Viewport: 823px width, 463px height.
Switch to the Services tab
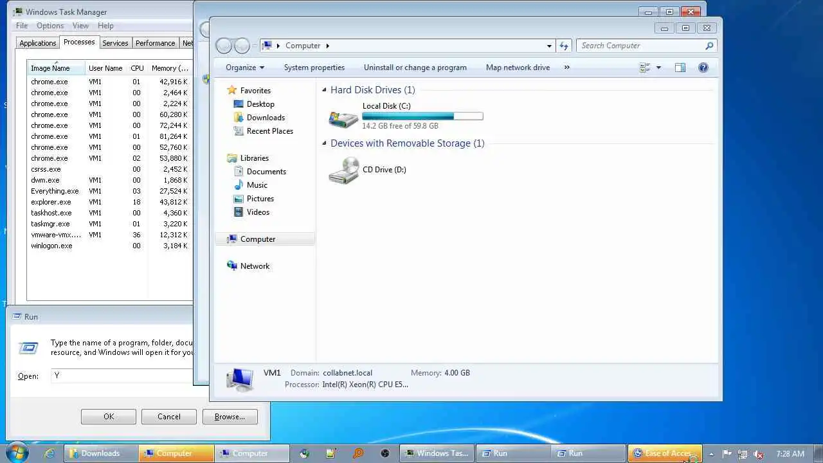tap(115, 43)
